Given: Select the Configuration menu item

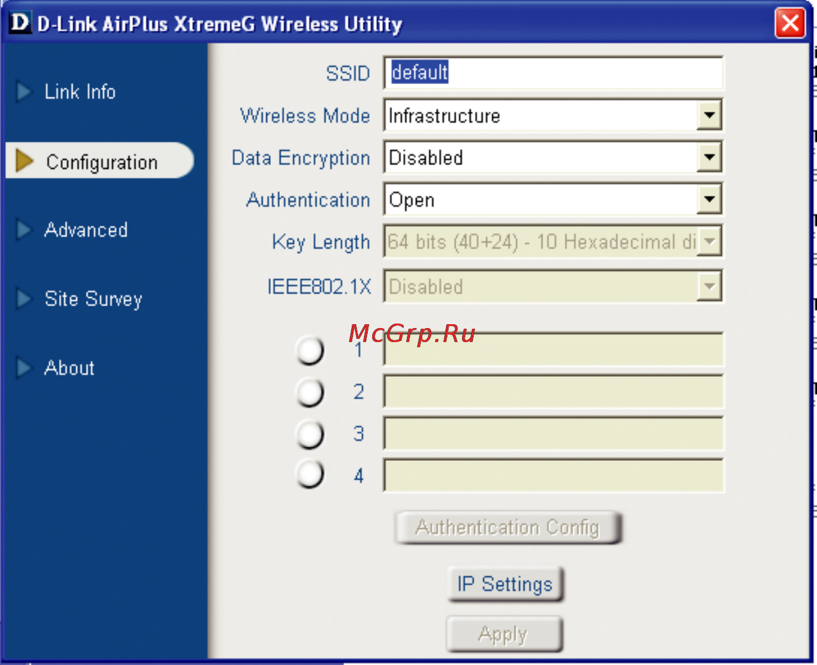Looking at the screenshot, I should (x=99, y=160).
